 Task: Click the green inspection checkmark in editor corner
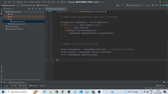(x=167, y=12)
